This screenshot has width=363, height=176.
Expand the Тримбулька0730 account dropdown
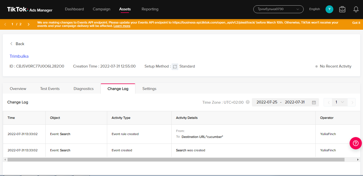(x=278, y=9)
